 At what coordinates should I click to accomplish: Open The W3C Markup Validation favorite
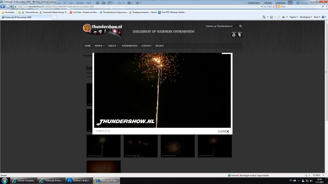[x=172, y=12]
